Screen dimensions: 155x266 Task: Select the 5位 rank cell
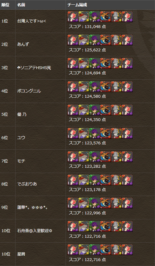[5, 114]
